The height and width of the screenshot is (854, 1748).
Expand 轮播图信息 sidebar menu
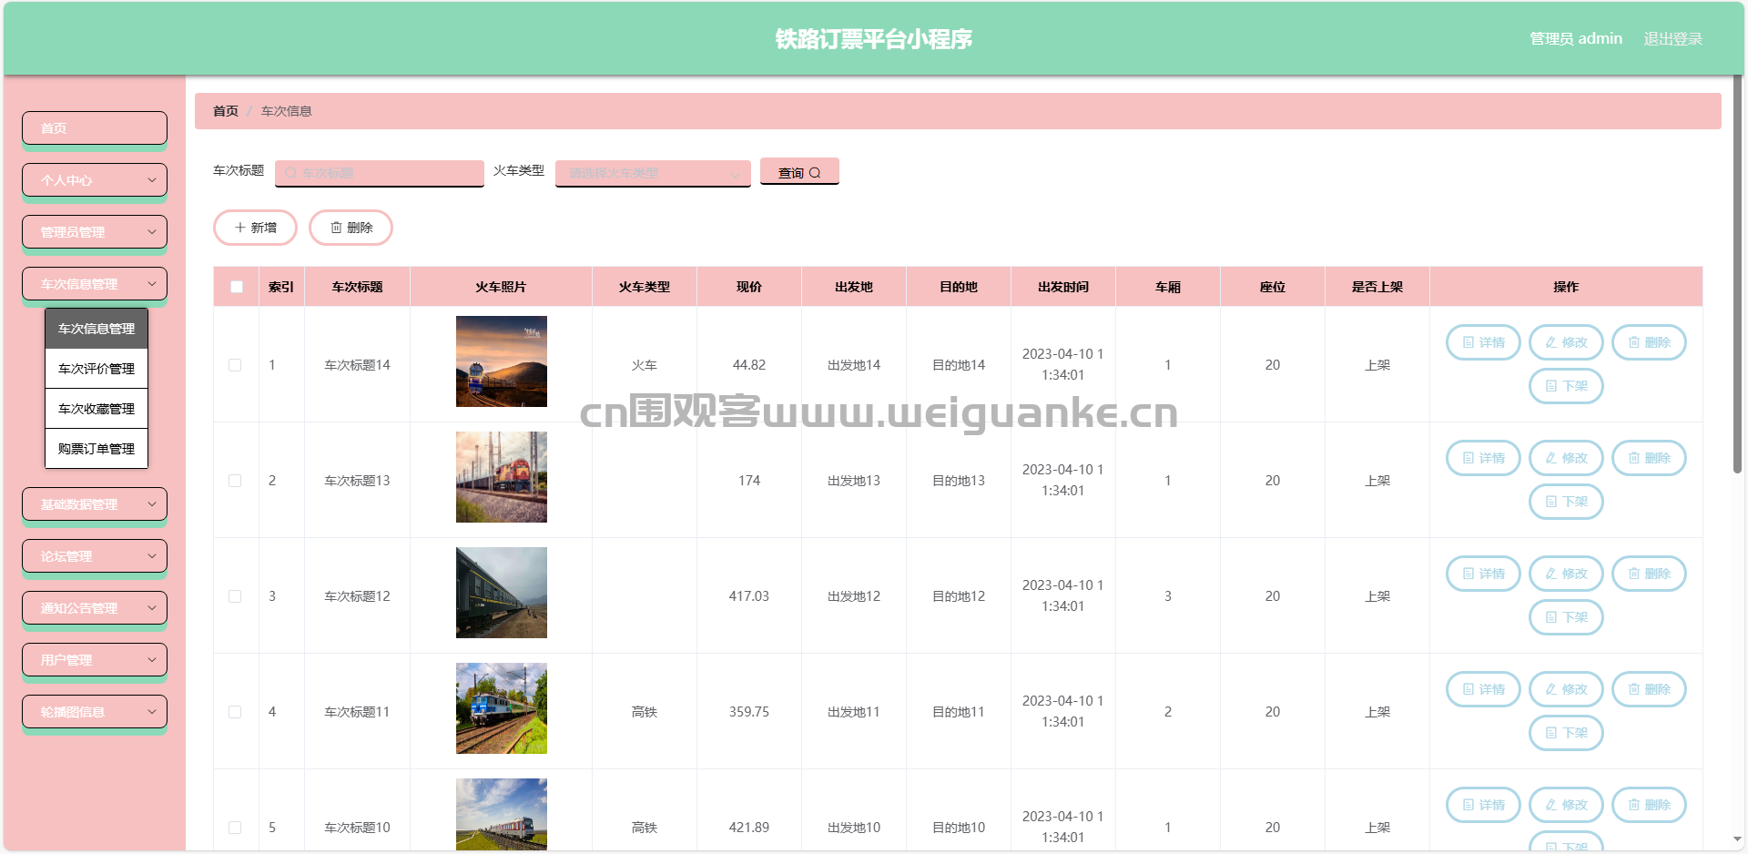[x=95, y=712]
